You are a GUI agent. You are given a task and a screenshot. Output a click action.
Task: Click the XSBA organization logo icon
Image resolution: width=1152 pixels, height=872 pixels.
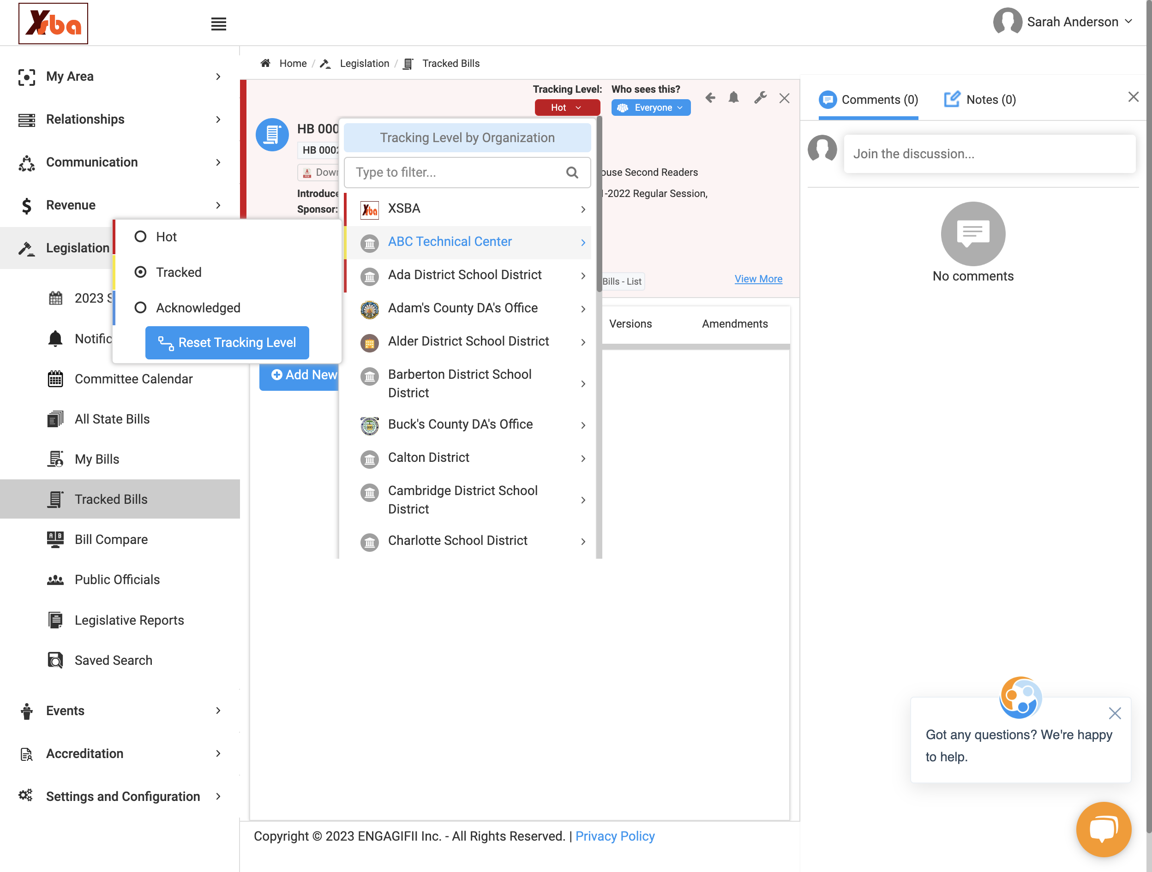pos(370,209)
